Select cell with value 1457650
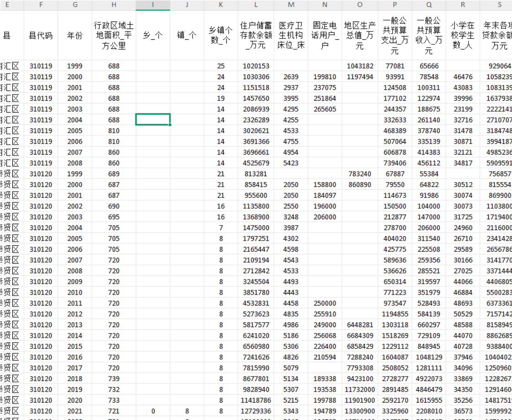Screen dimensions: 512x420 click(x=256, y=98)
